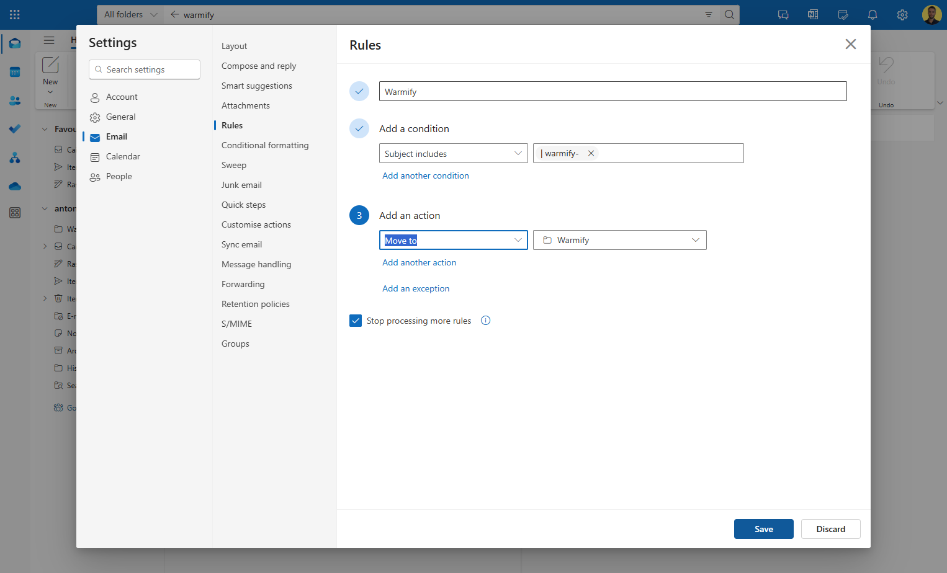Toggle the hamburger navigation pane button
This screenshot has height=573, width=947.
[49, 40]
